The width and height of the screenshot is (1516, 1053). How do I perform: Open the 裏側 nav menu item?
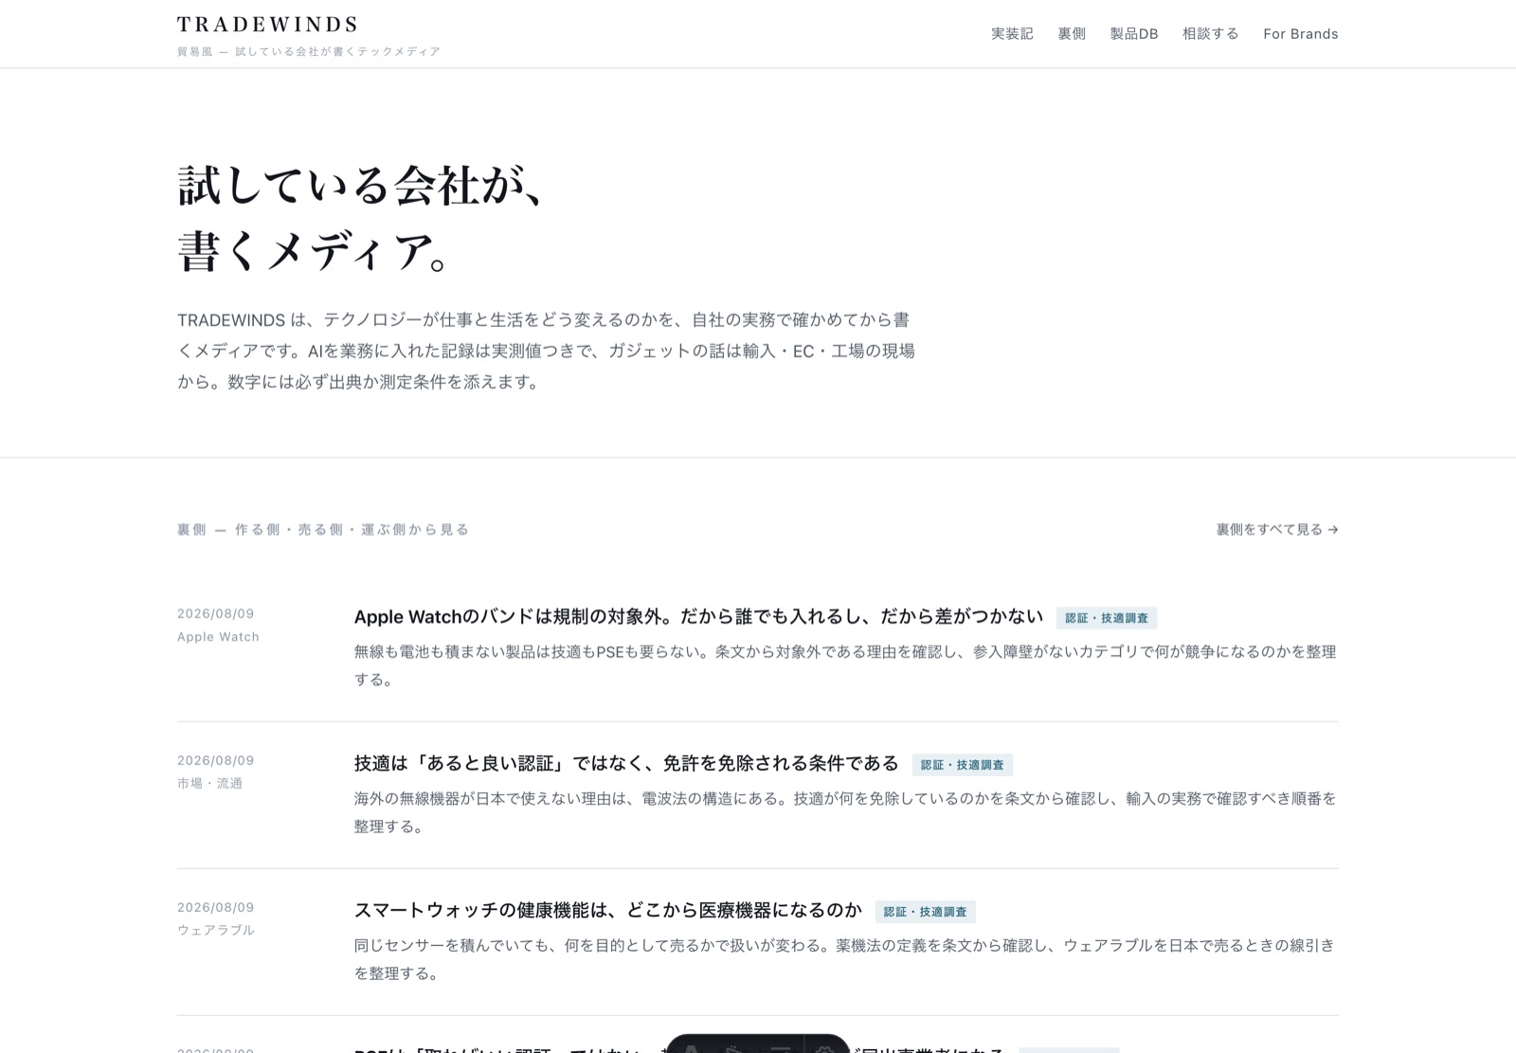(1072, 33)
